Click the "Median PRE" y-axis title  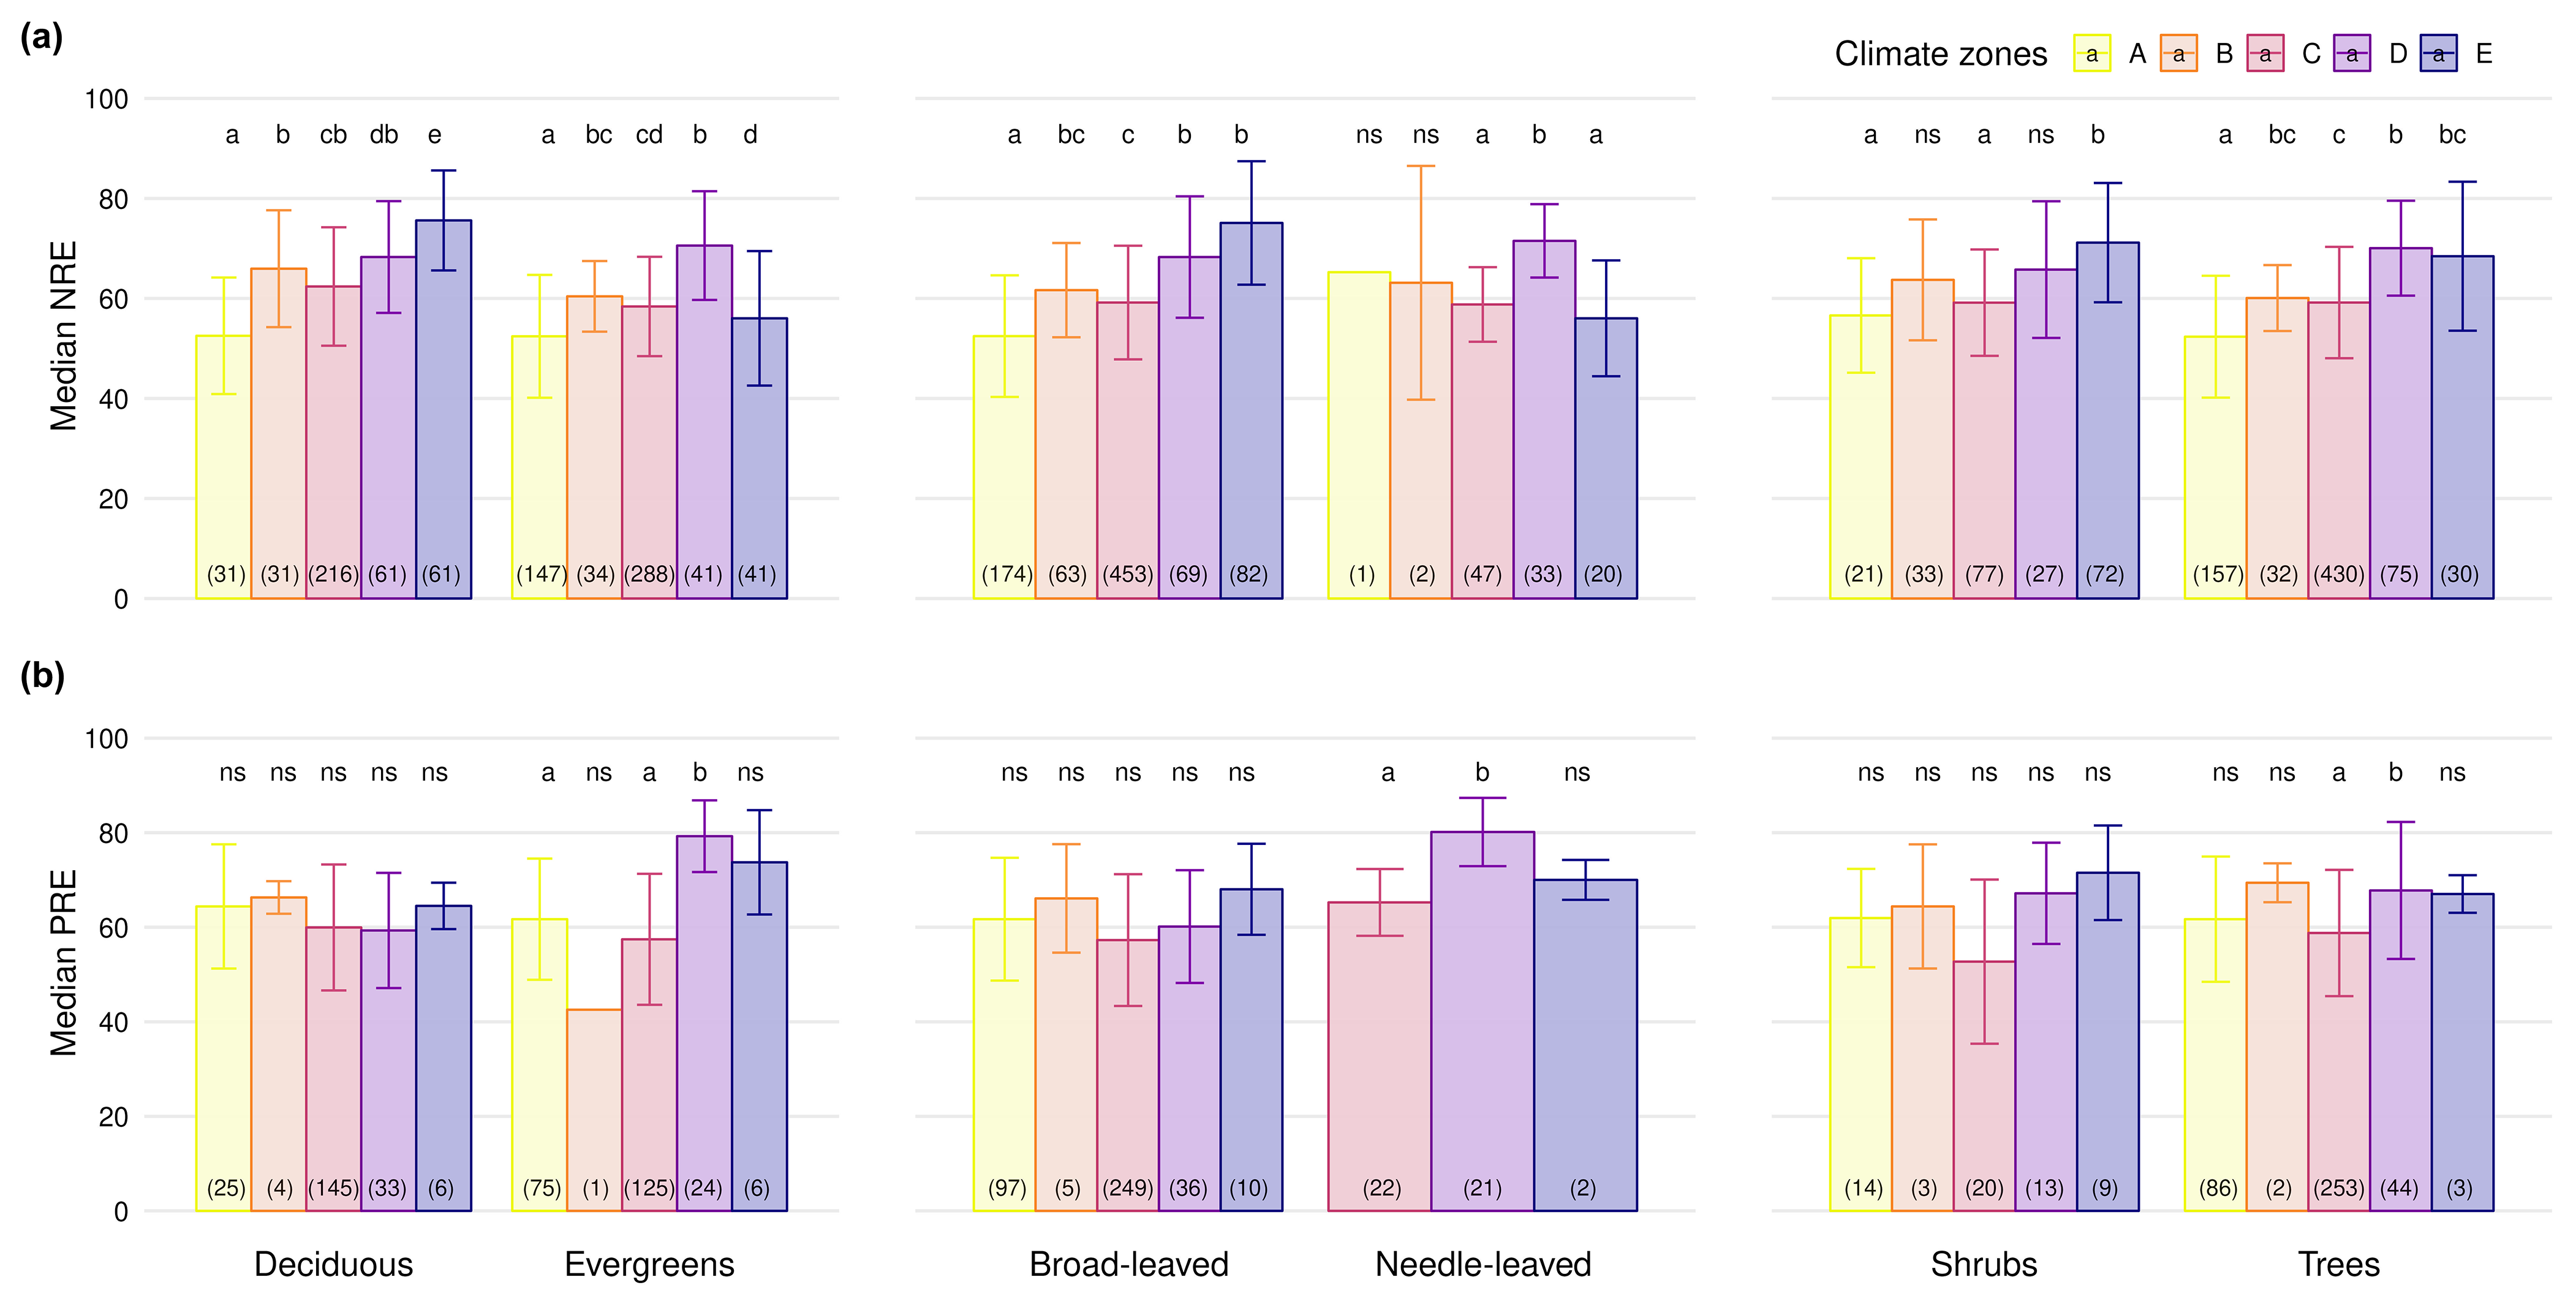coord(64,962)
